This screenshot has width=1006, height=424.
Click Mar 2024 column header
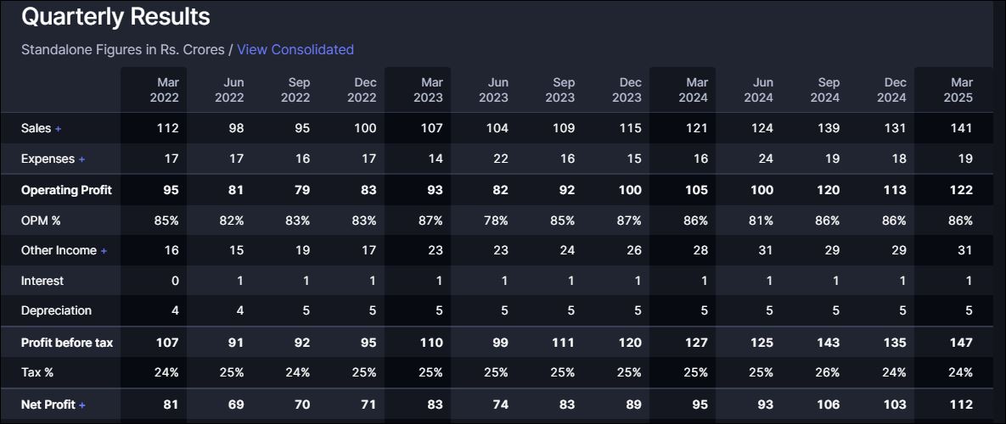(x=696, y=90)
